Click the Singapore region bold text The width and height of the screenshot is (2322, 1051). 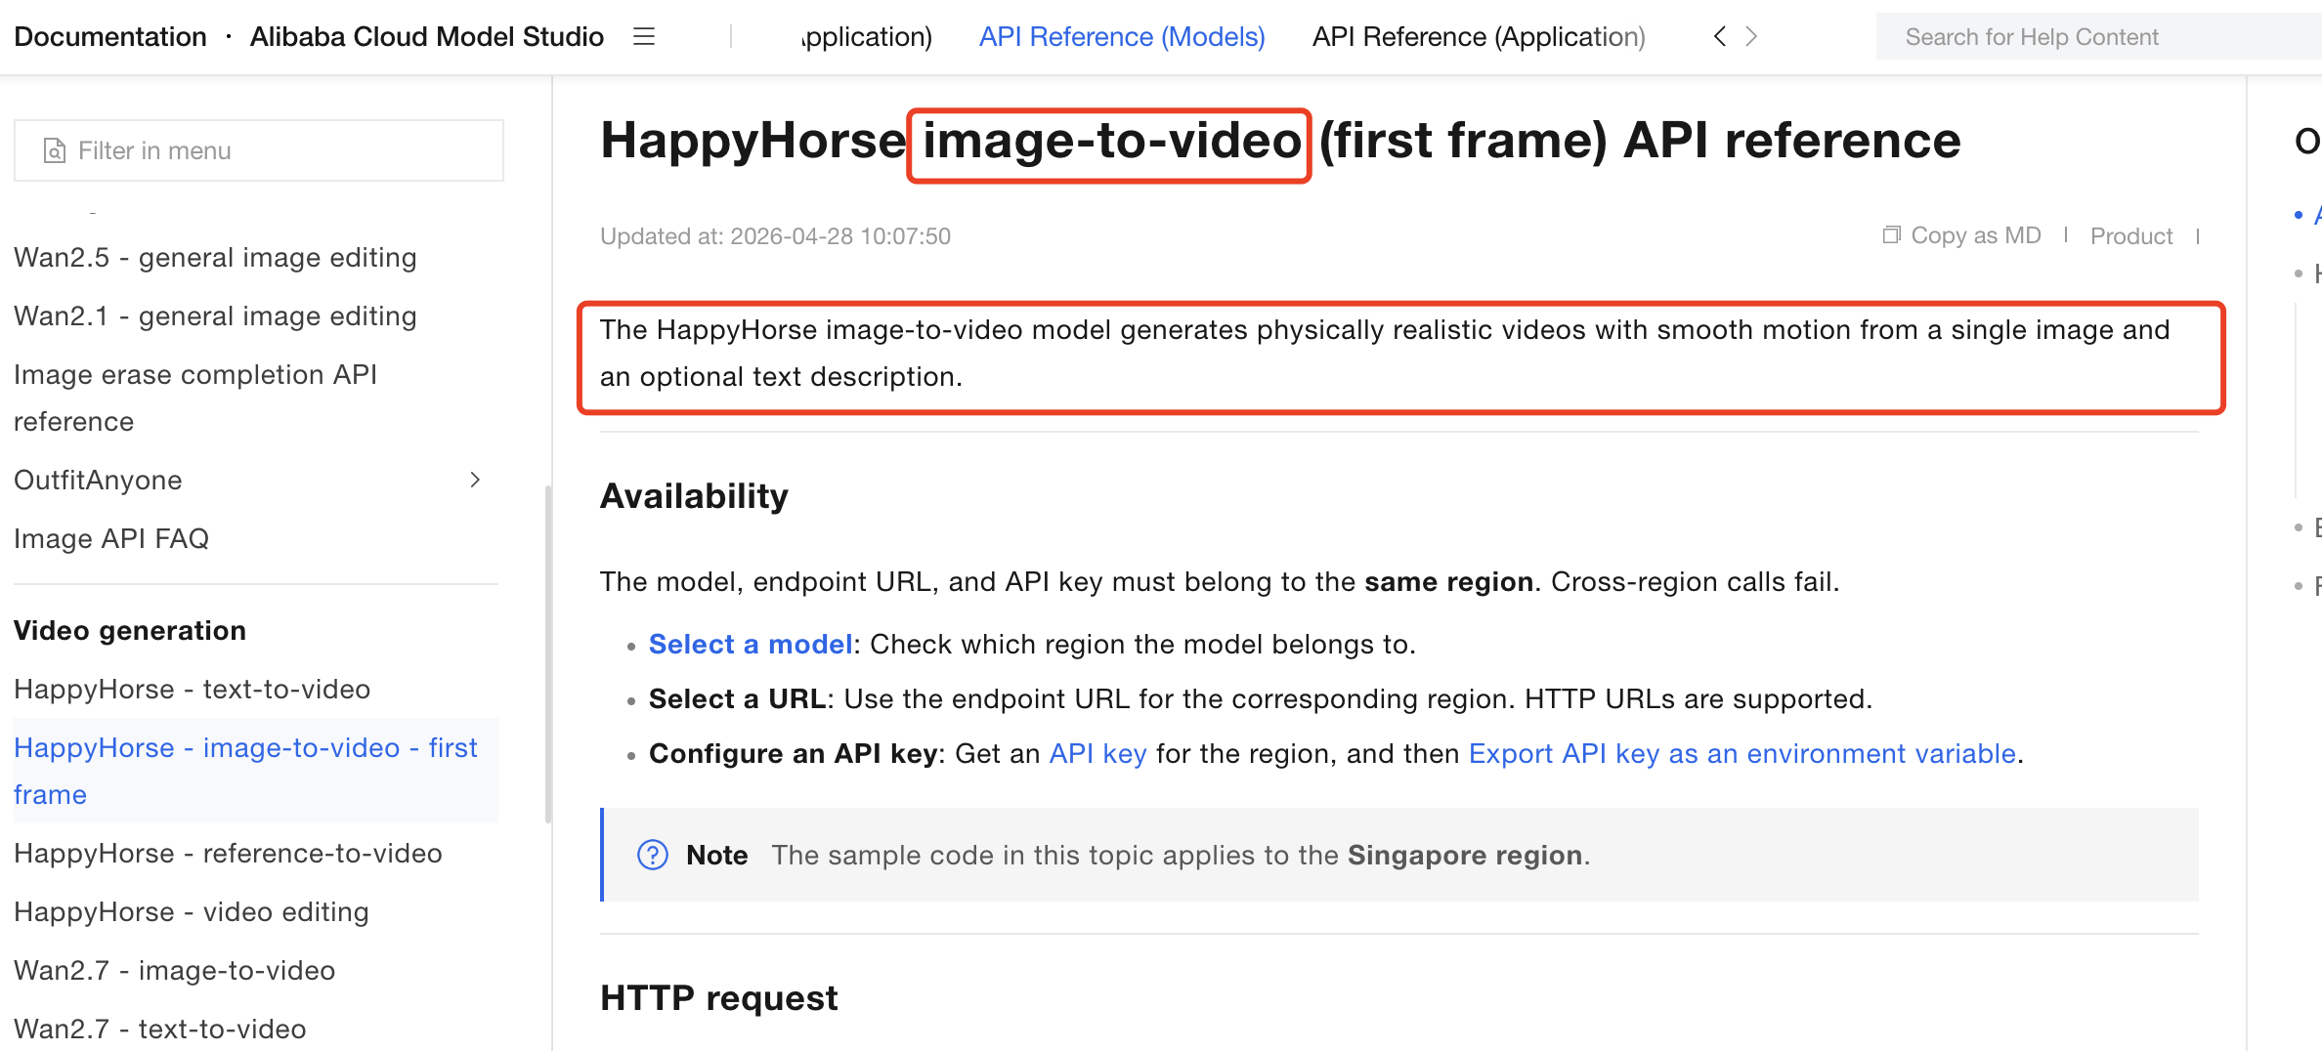1465,856
